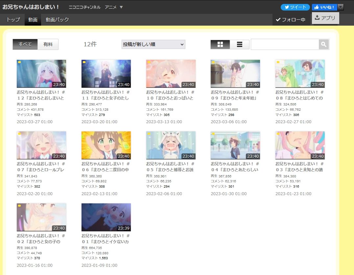The height and width of the screenshot is (275, 354).
Task: Open the 動画 tab
Action: (33, 20)
